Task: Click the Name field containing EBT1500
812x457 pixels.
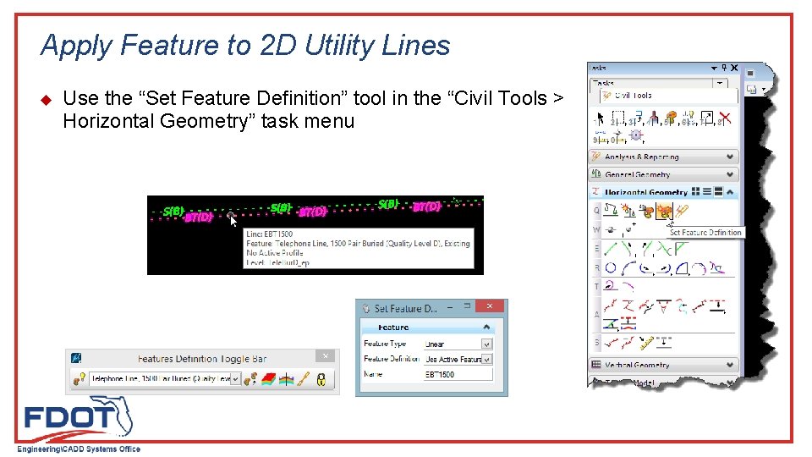Action: (x=458, y=374)
